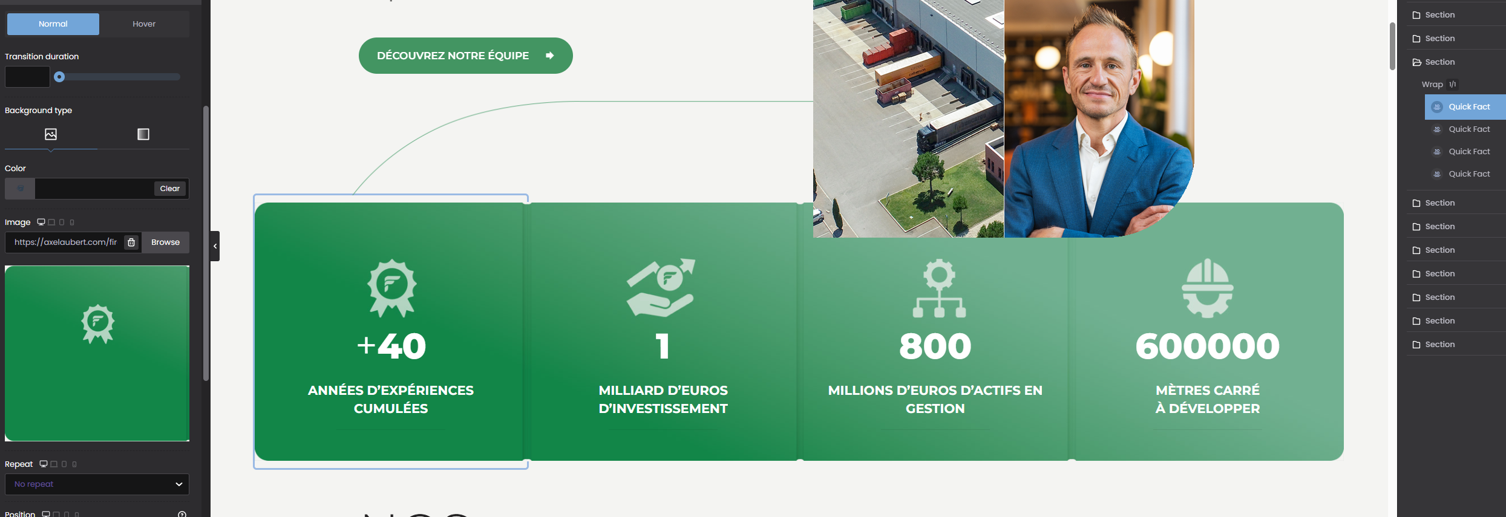Image resolution: width=1506 pixels, height=517 pixels.
Task: Select the desktop device icon beside Image
Action: [41, 222]
